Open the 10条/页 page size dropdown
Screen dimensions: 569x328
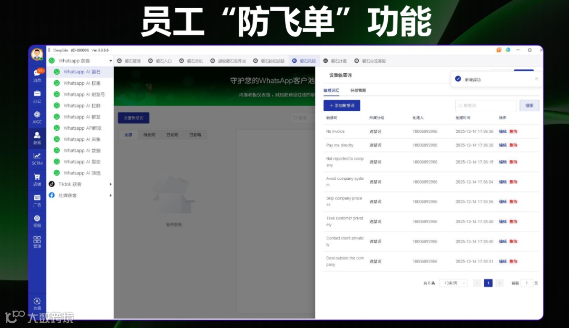(x=453, y=283)
